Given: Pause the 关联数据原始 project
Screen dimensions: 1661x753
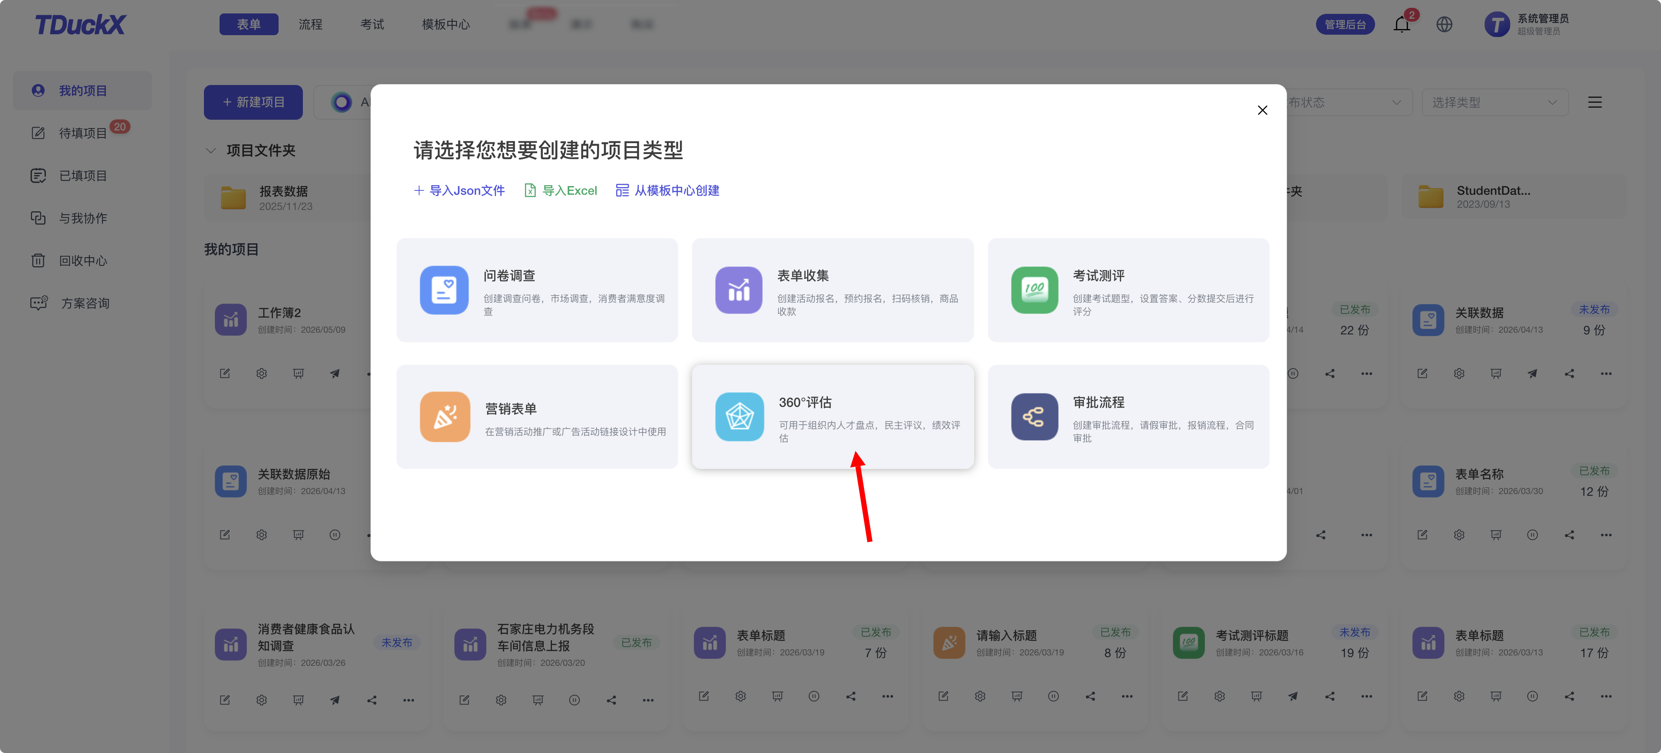Looking at the screenshot, I should coord(335,535).
